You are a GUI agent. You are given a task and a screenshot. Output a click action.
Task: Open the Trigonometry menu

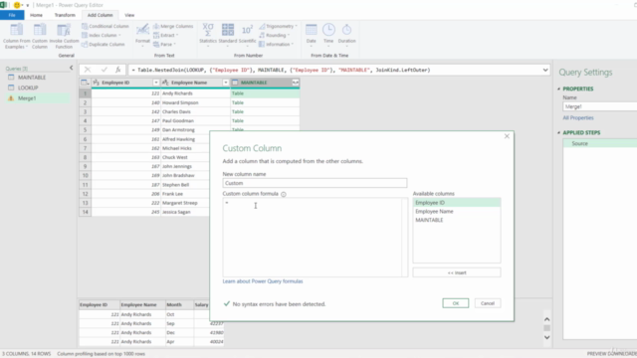pos(278,26)
